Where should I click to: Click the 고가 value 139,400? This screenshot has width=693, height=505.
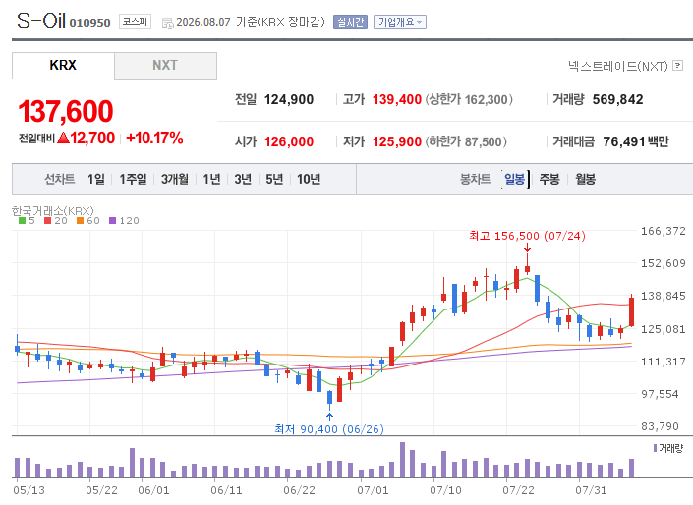click(396, 100)
